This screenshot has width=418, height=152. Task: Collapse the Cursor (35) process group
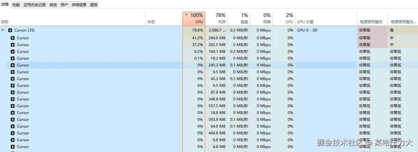(x=3, y=30)
